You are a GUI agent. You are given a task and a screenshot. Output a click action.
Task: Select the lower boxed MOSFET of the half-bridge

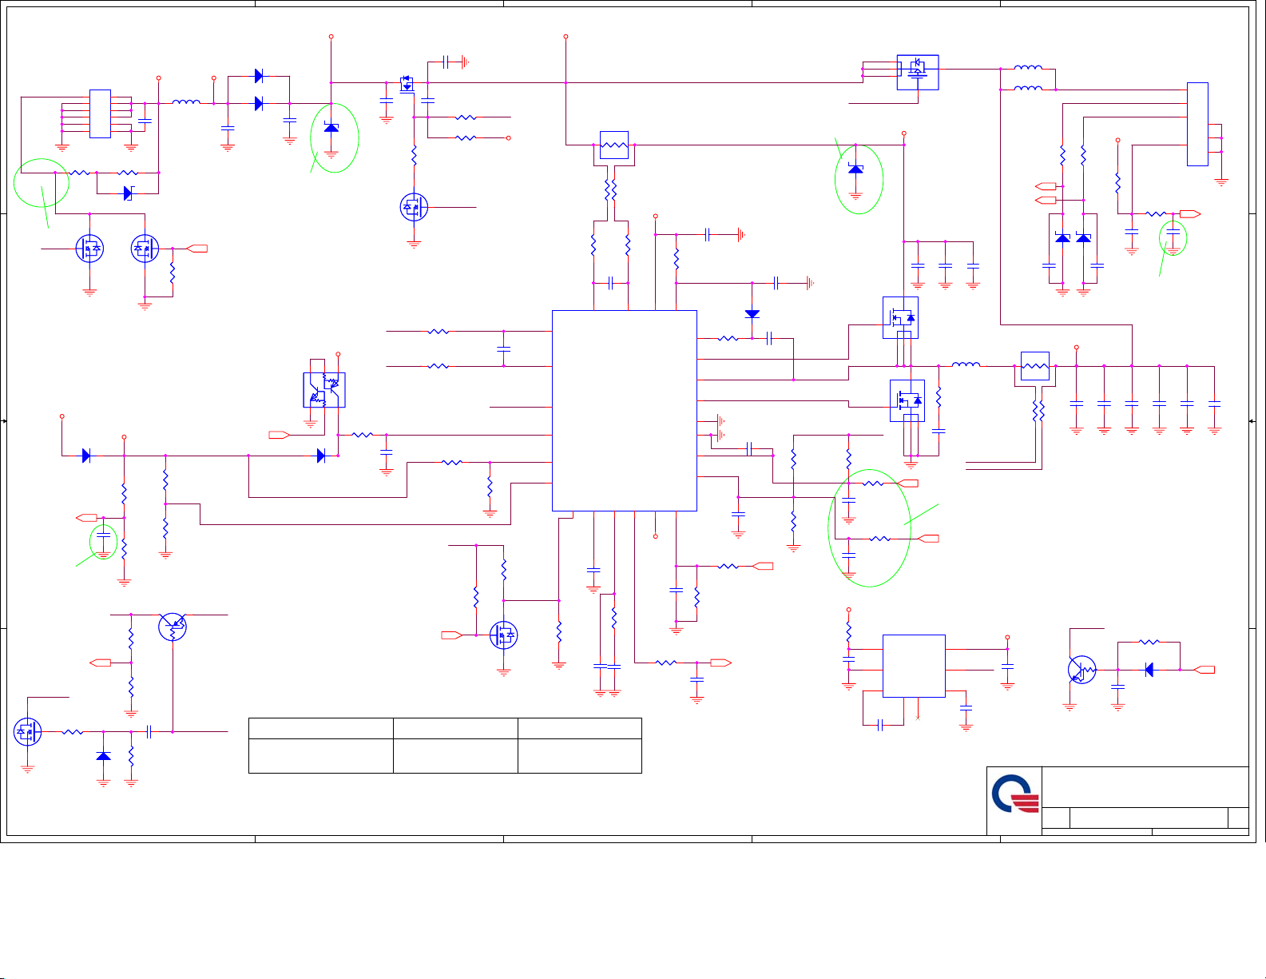pyautogui.click(x=907, y=400)
